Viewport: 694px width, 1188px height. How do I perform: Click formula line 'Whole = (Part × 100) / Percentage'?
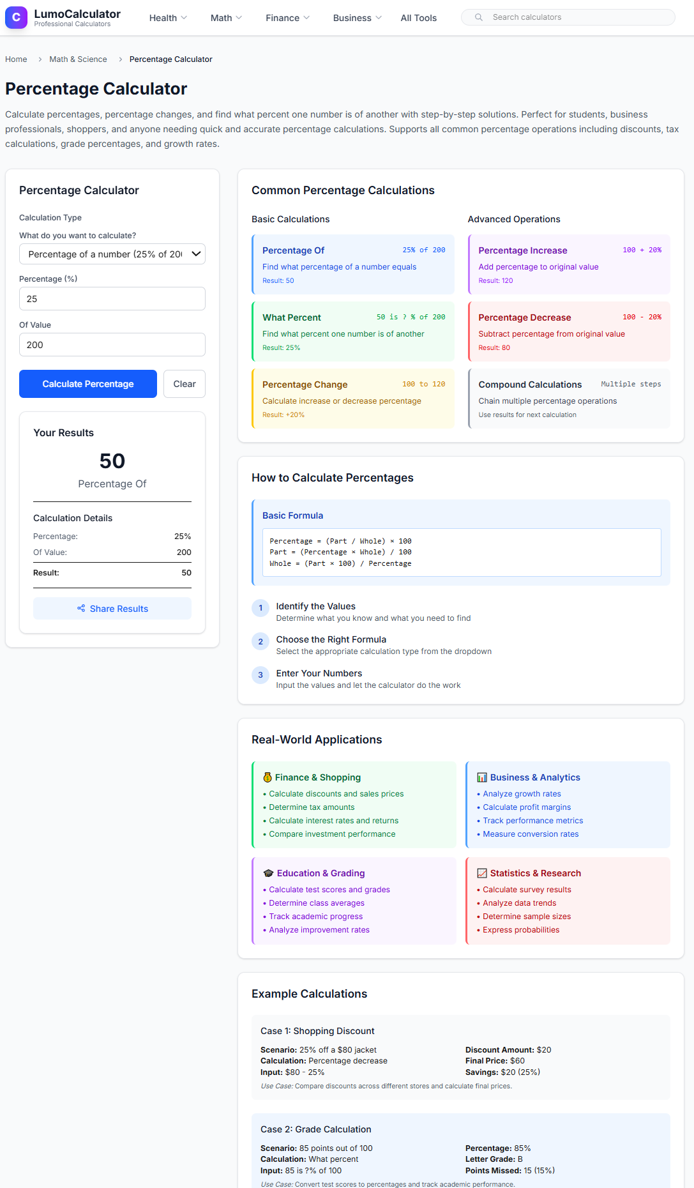340,563
